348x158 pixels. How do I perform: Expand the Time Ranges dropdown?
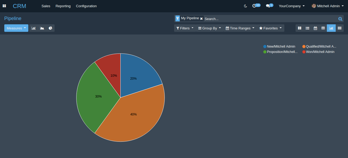240,28
